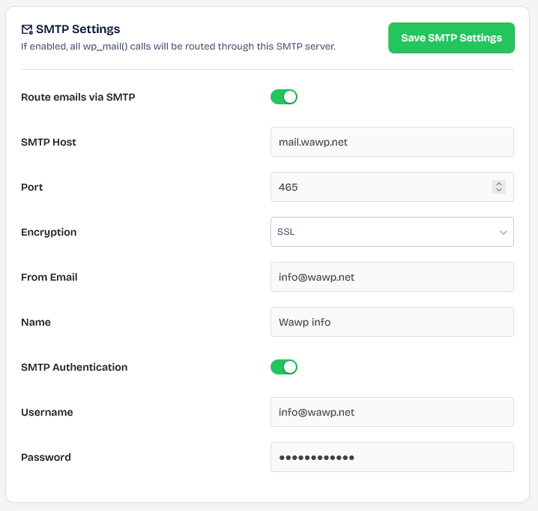Click the "SMTP Host" label
538x511 pixels.
[x=49, y=142]
